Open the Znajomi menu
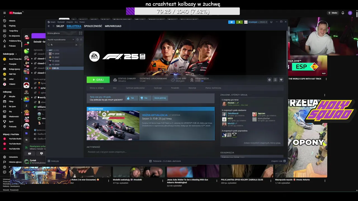358x201 pixels. tap(70, 22)
